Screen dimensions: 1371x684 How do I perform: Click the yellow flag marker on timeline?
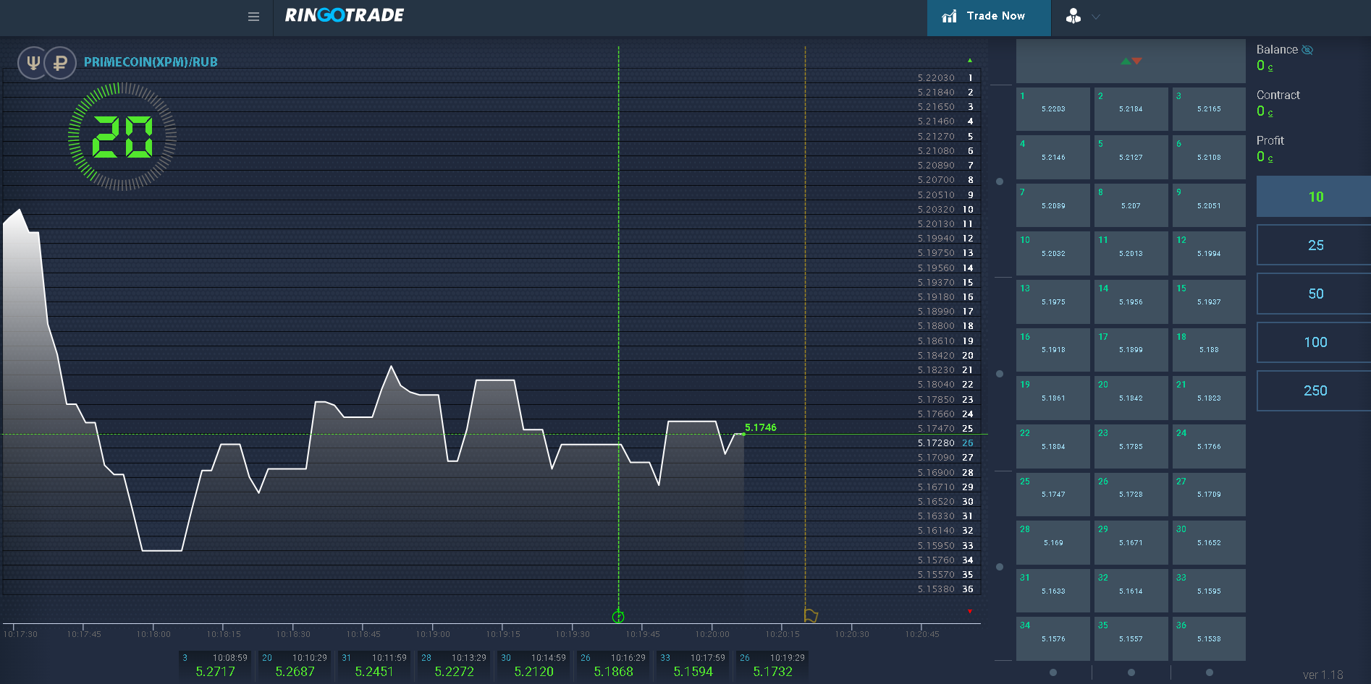tap(811, 615)
